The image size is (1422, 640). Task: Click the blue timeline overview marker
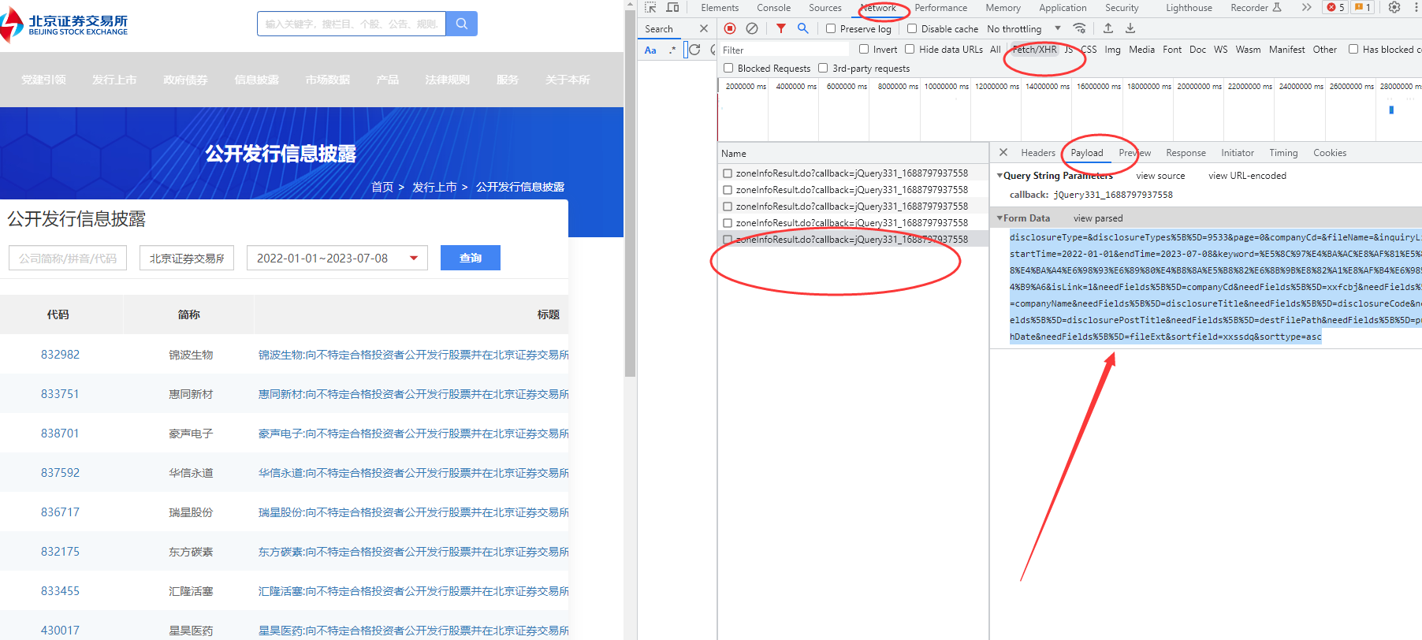tap(1391, 110)
